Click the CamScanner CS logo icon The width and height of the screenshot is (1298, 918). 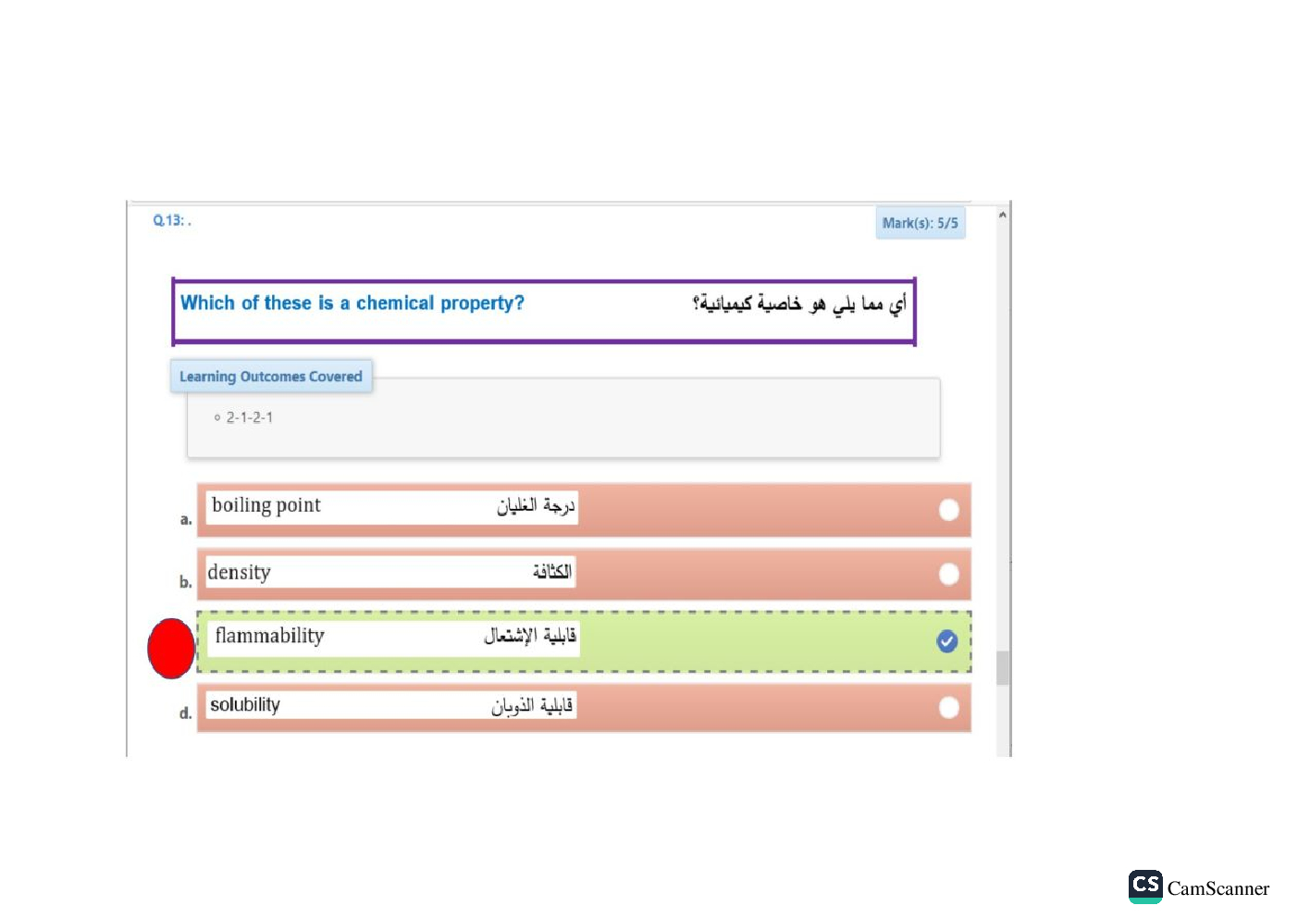pyautogui.click(x=1145, y=886)
